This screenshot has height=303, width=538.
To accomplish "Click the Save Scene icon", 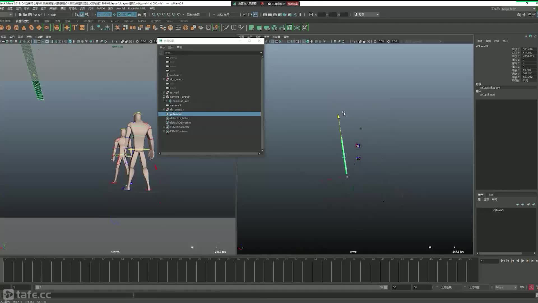I will click(30, 15).
